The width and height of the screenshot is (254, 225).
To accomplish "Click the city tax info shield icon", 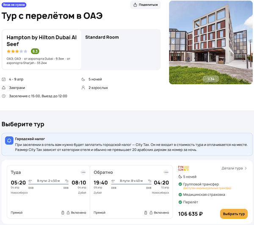I will click(9, 141).
